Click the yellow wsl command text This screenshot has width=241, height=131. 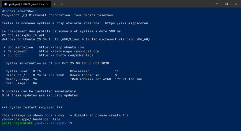coord(42,35)
